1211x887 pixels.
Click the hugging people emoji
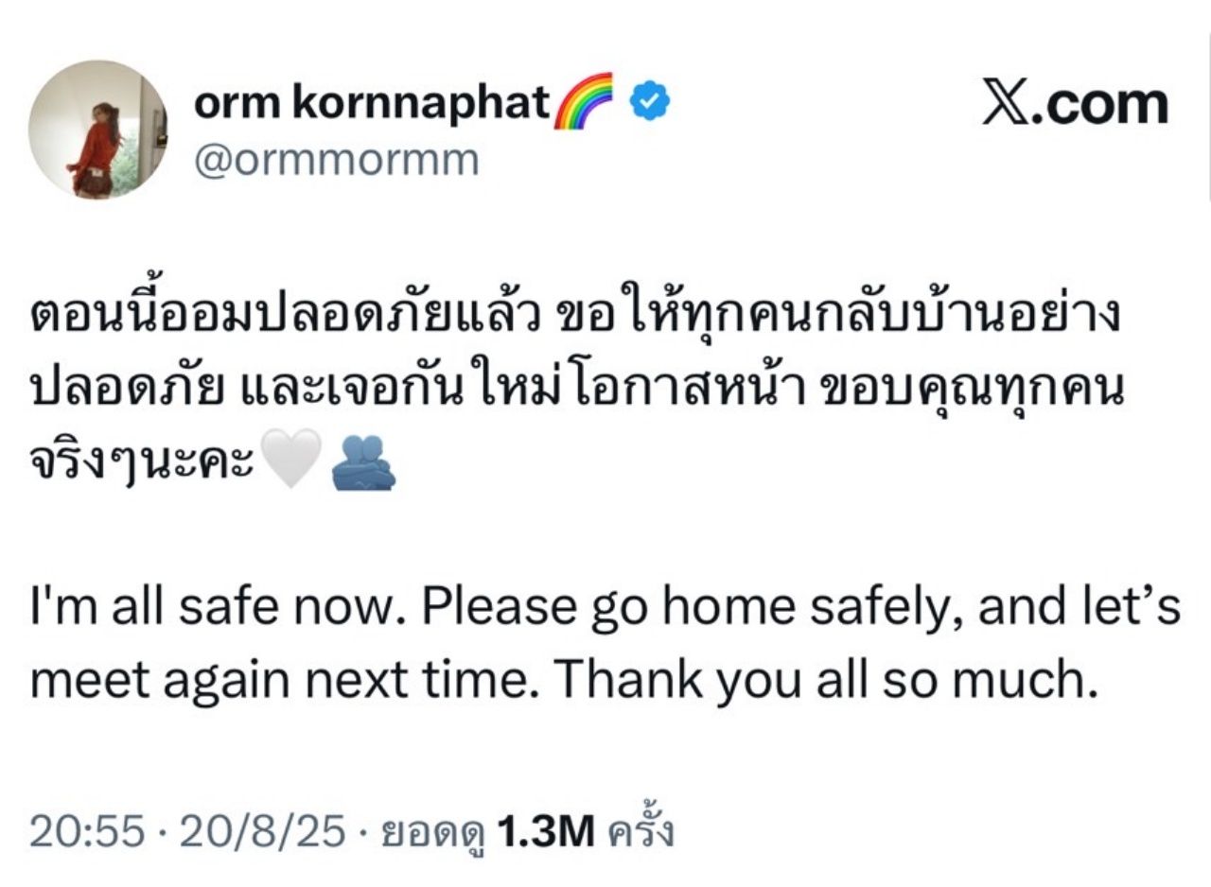tap(362, 463)
